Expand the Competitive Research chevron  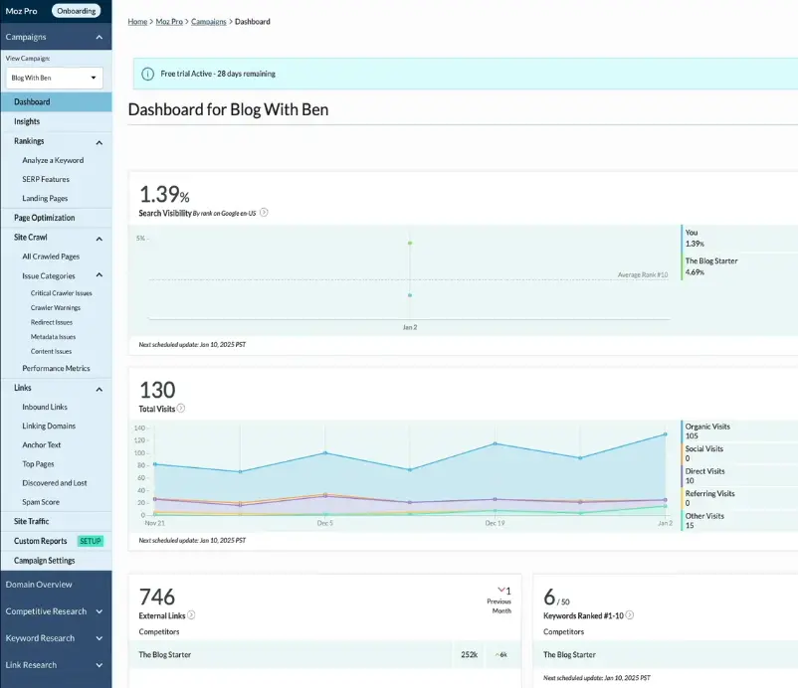(x=100, y=611)
